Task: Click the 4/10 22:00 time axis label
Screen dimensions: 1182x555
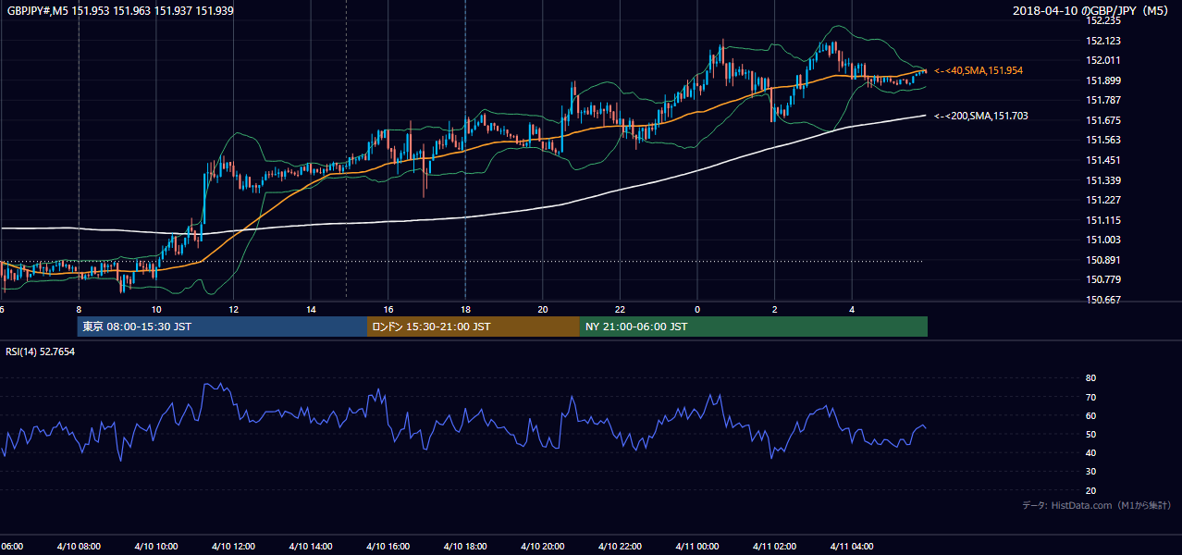Action: click(x=619, y=547)
